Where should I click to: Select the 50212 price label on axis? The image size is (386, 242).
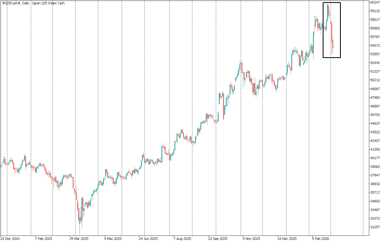click(x=376, y=80)
